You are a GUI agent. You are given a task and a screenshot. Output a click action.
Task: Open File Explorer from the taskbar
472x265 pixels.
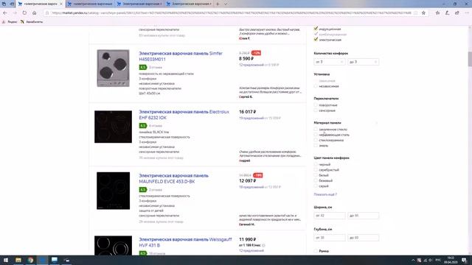point(18,260)
